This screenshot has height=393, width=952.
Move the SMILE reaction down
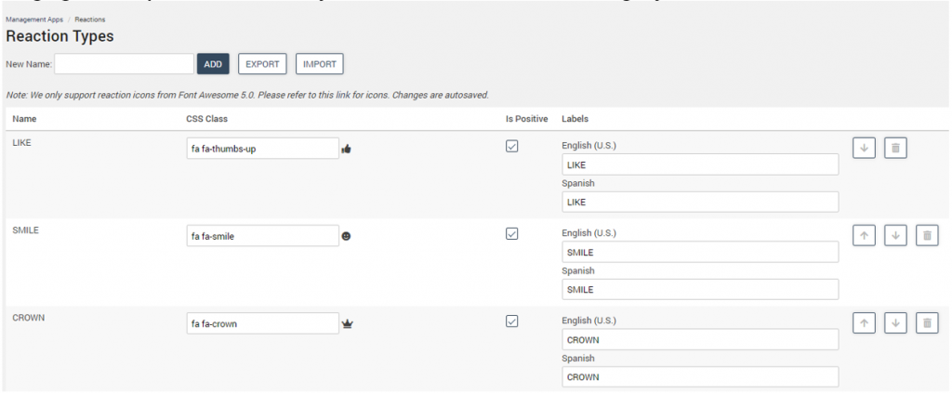895,236
